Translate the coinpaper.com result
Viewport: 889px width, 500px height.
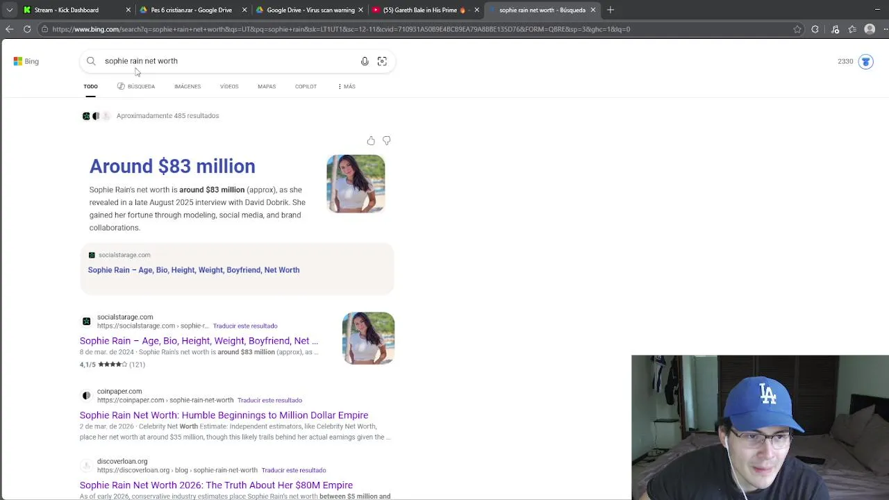click(269, 400)
